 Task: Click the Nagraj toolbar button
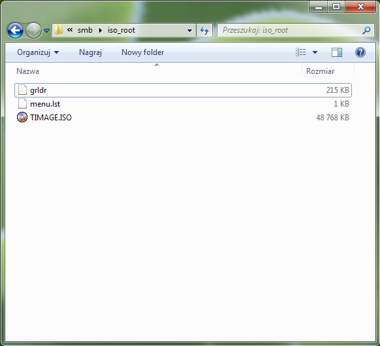click(x=90, y=52)
